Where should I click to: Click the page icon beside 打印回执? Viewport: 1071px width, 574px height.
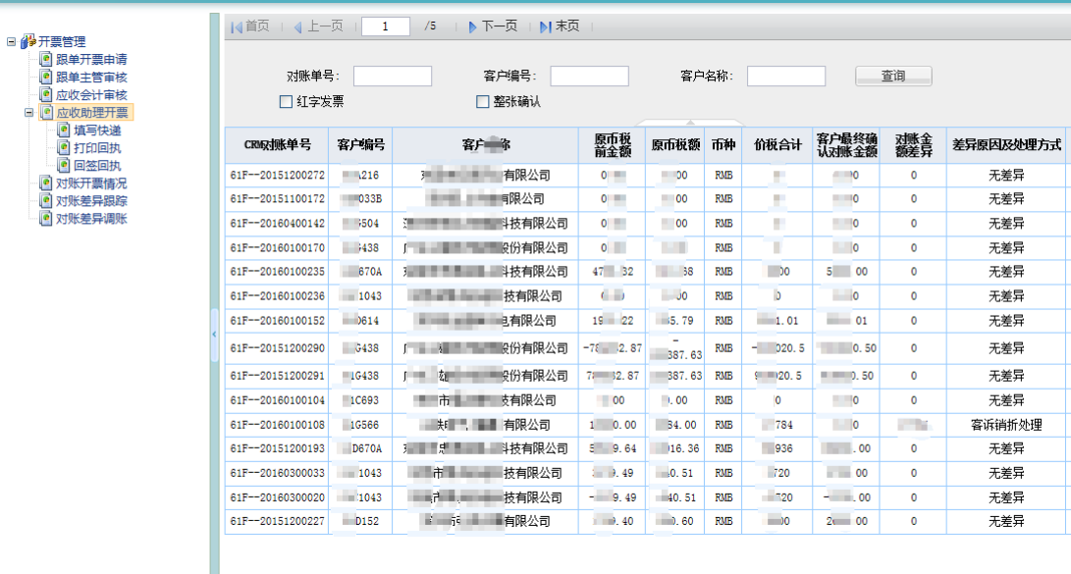64,147
